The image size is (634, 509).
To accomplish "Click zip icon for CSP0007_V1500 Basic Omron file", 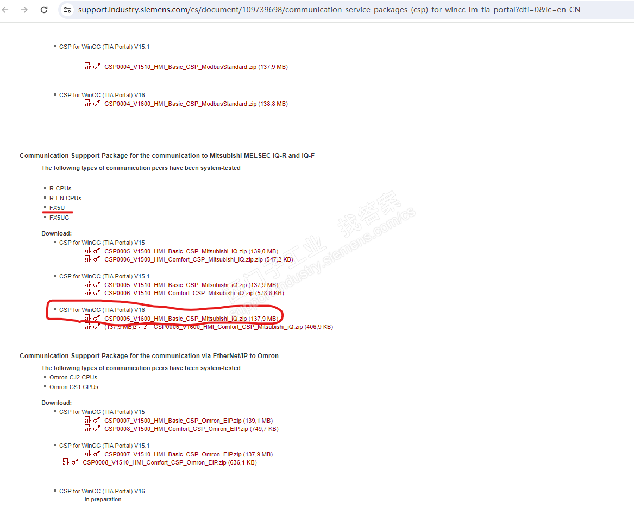I will (x=87, y=419).
